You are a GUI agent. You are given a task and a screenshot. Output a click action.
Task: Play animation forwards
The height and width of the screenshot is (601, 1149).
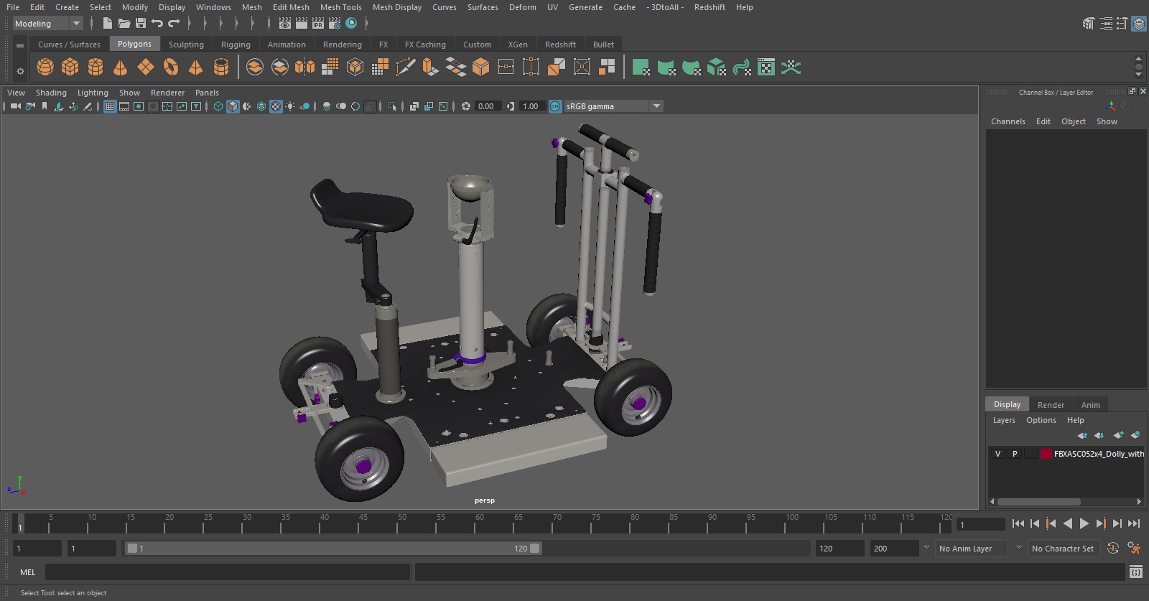point(1084,523)
